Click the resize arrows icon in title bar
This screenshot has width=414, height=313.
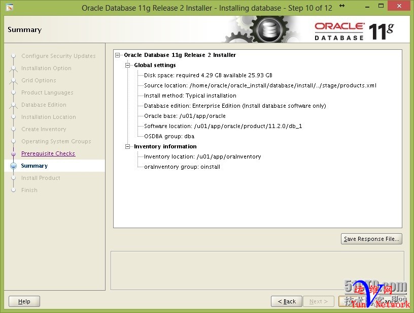click(342, 6)
